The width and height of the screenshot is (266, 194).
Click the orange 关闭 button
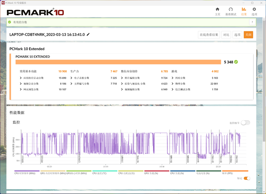249,35
